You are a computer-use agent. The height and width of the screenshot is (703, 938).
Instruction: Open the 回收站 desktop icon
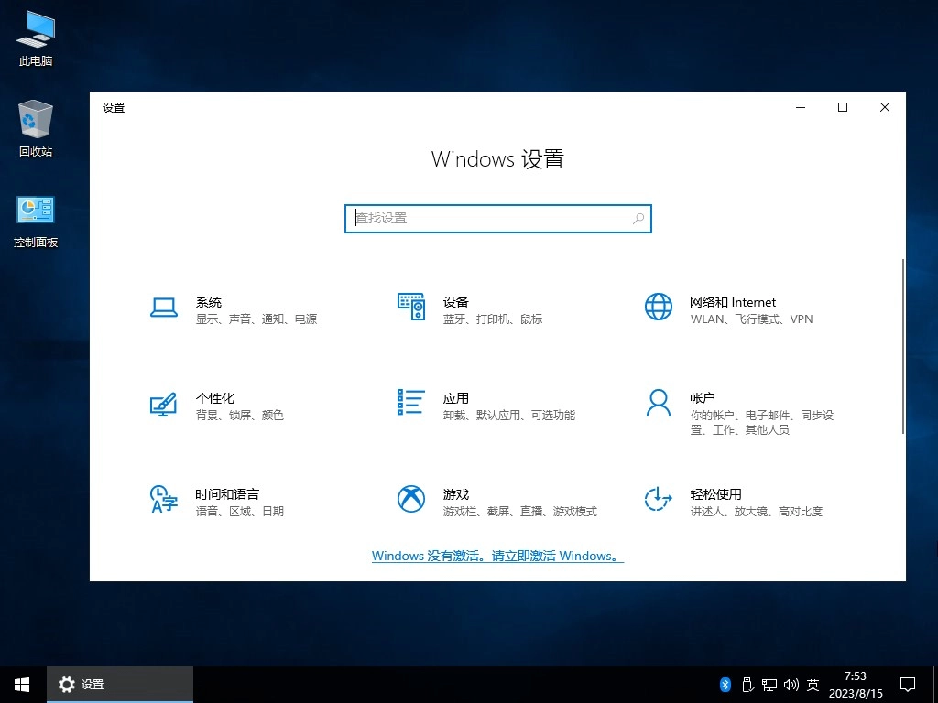point(35,126)
